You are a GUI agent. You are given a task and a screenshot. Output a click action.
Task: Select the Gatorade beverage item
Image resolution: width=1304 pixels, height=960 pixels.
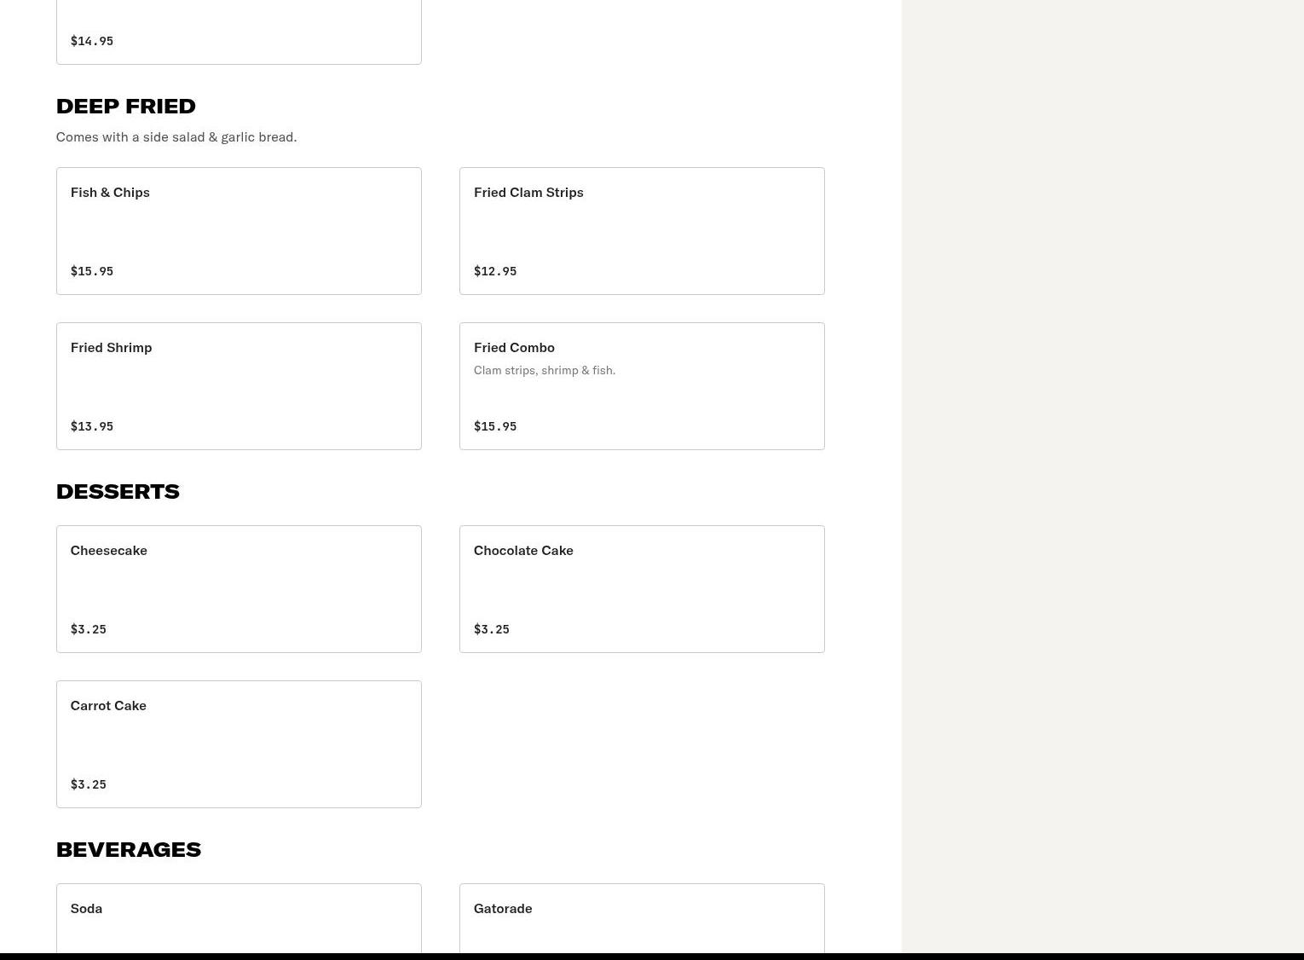click(642, 918)
